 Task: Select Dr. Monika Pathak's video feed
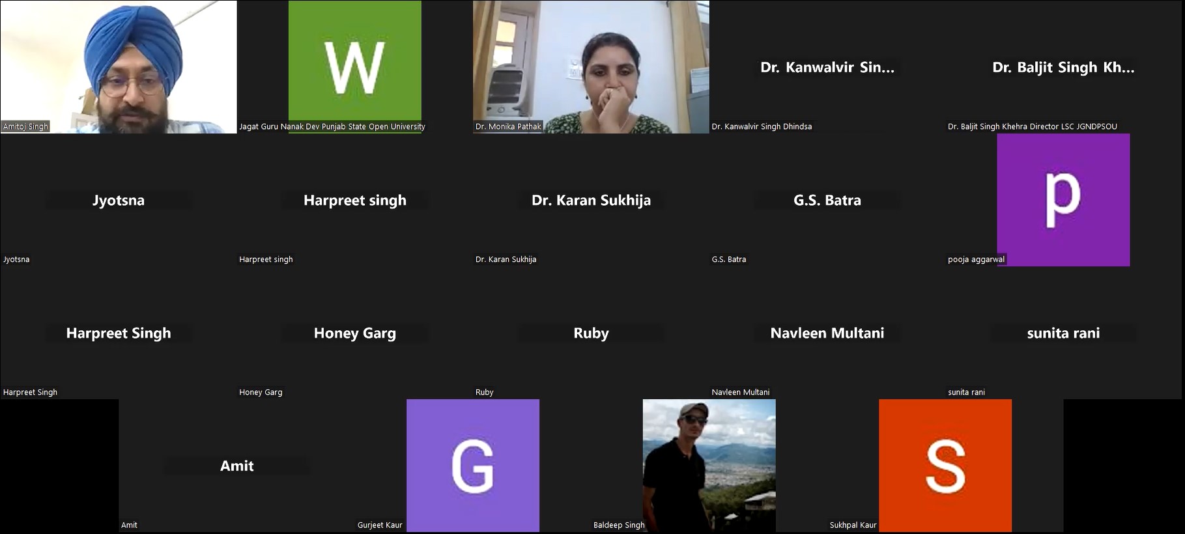click(591, 67)
